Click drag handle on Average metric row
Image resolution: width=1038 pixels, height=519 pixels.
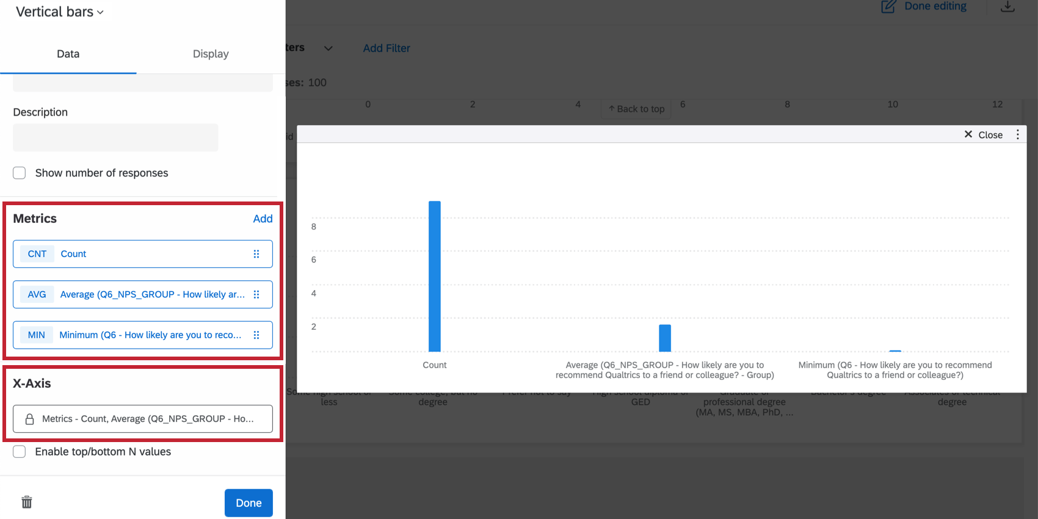256,294
